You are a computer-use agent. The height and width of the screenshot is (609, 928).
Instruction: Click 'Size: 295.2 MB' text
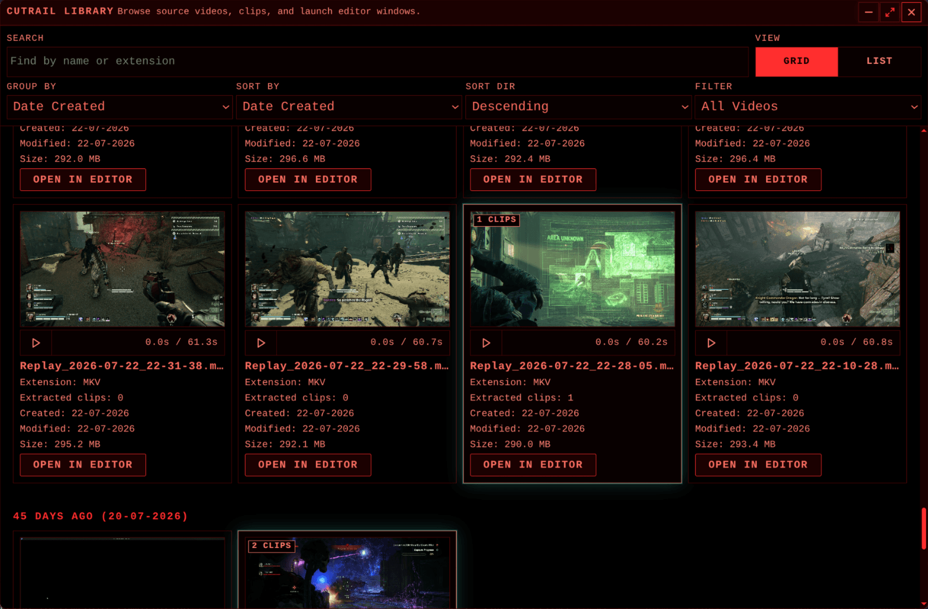tap(60, 445)
